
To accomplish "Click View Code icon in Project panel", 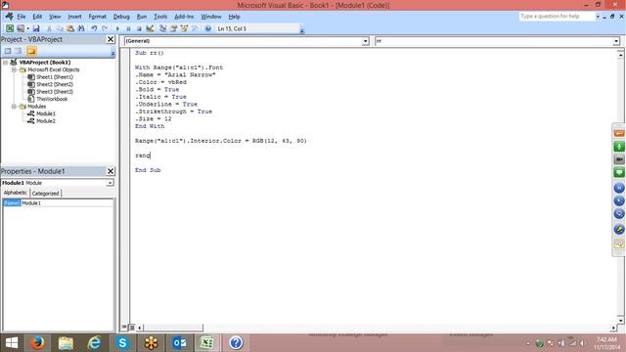I will 8,51.
